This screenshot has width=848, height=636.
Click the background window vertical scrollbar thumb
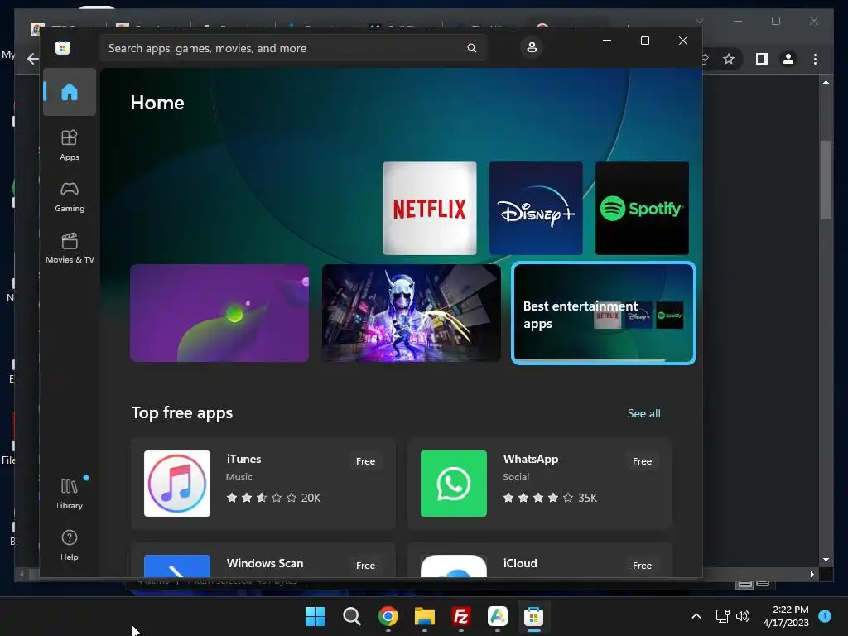point(826,180)
